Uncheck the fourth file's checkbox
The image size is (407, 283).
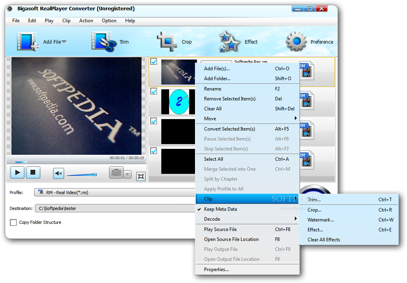coord(154,151)
